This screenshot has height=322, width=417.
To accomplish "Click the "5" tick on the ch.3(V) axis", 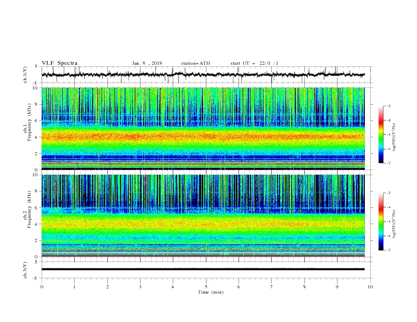I will (x=36, y=261).
